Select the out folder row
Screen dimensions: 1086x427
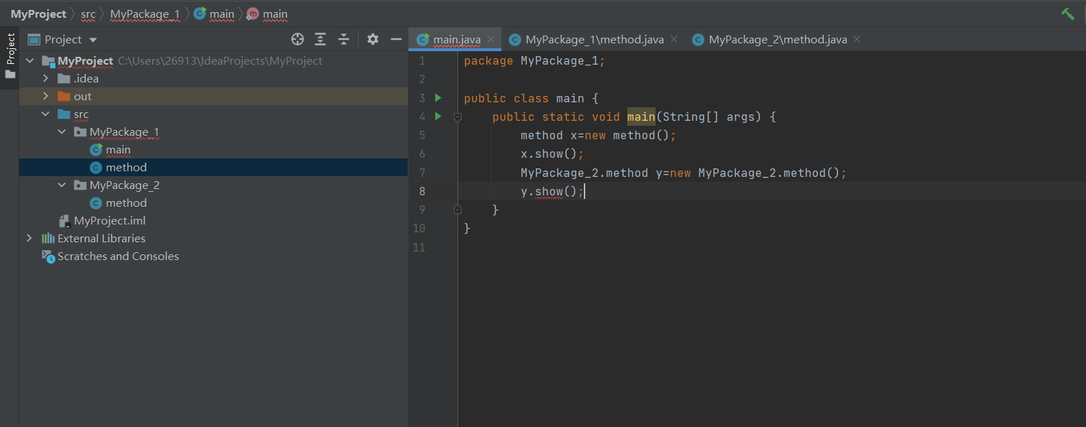tap(213, 96)
